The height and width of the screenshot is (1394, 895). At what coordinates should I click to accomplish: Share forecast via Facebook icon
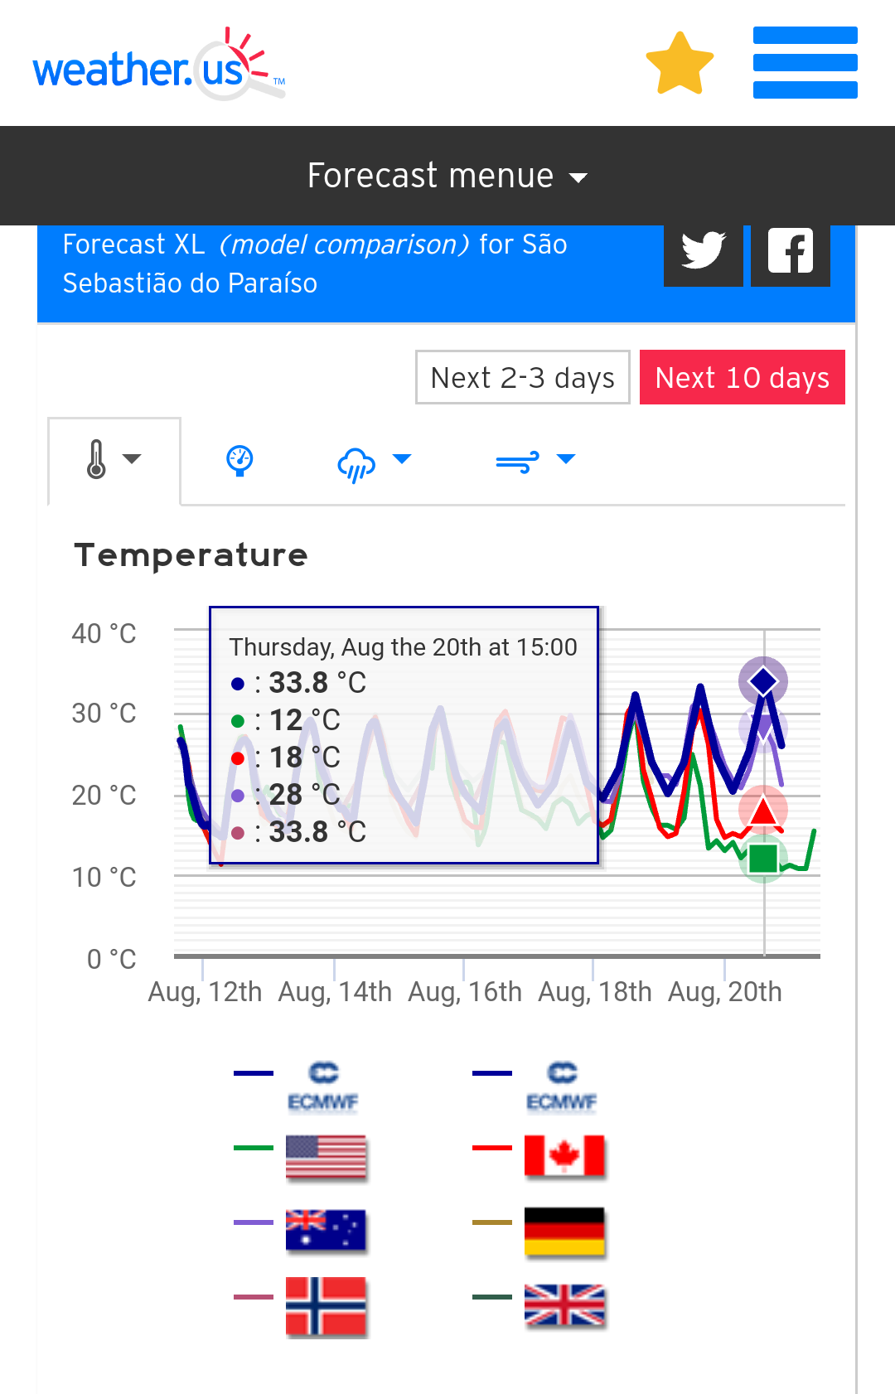coord(791,251)
